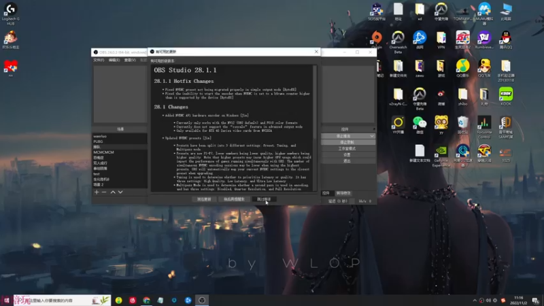Launch the WeChat desktop shortcut

click(x=420, y=125)
